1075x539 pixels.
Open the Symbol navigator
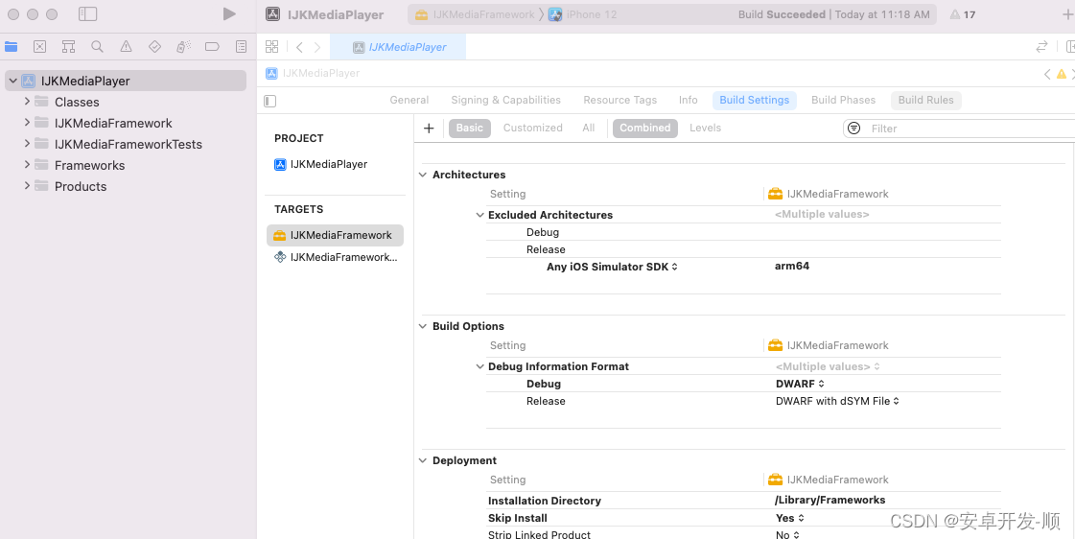[x=68, y=47]
